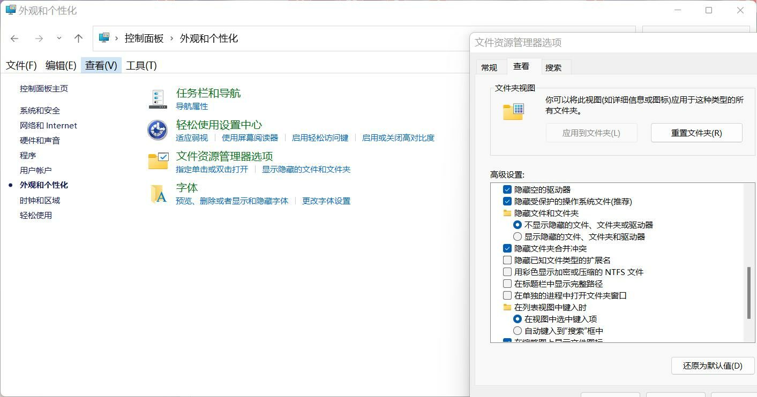
Task: Click the advanced settings list scrollbar
Action: 749,293
